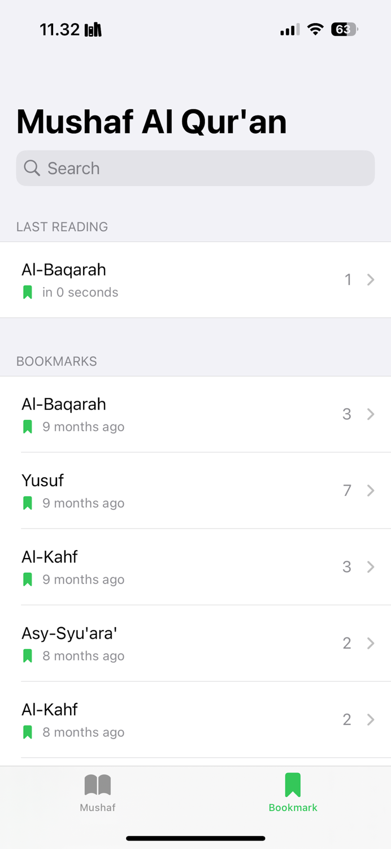
Task: Tap the bookmark icon next to Asy-Syu'ara'
Action: 27,655
